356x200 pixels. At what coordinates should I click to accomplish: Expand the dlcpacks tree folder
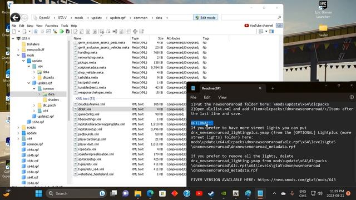click(x=34, y=77)
